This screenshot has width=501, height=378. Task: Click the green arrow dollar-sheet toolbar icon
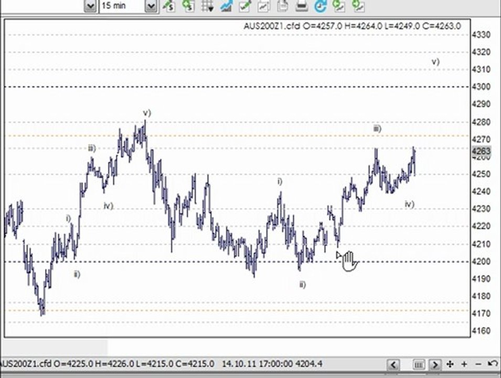pos(188,6)
